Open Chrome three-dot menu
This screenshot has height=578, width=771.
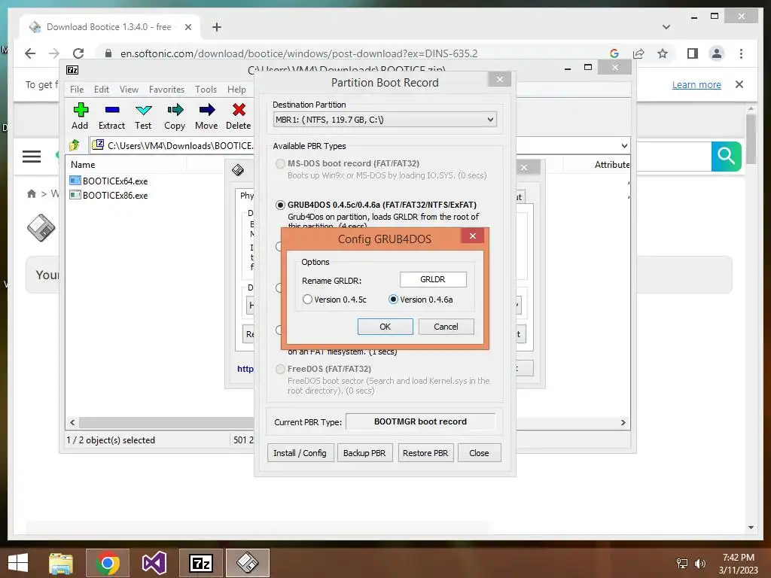tap(741, 53)
